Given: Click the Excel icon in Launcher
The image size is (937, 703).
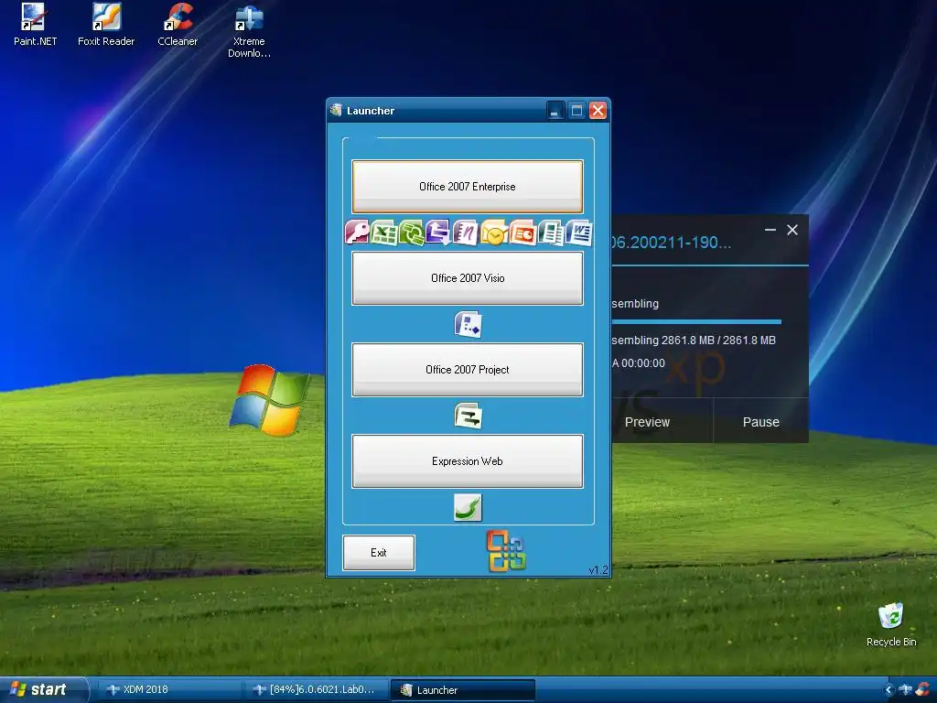Looking at the screenshot, I should pyautogui.click(x=384, y=233).
